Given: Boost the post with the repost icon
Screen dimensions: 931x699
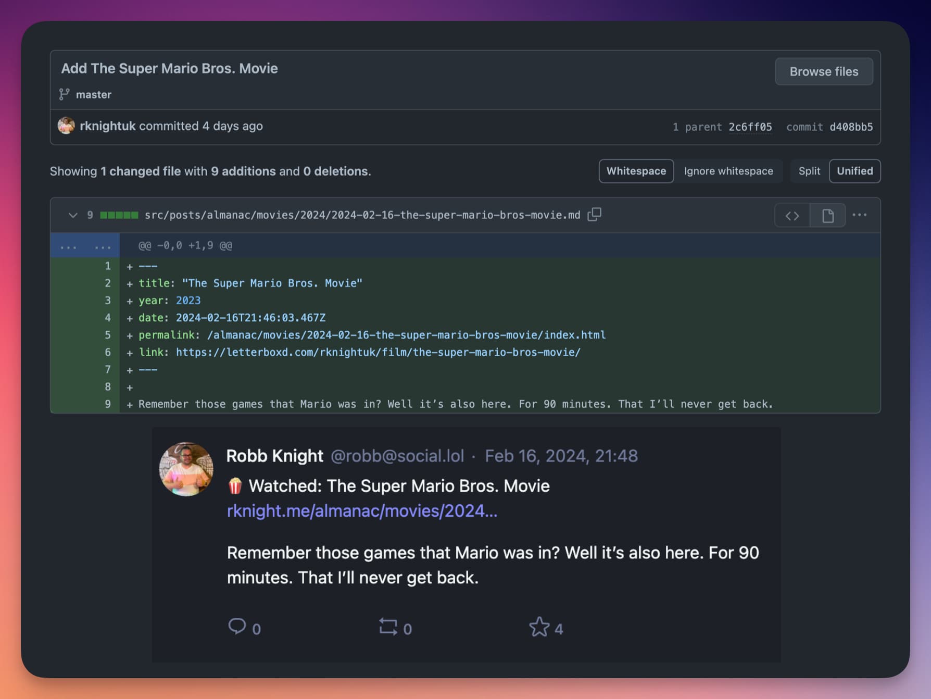Looking at the screenshot, I should click(388, 626).
